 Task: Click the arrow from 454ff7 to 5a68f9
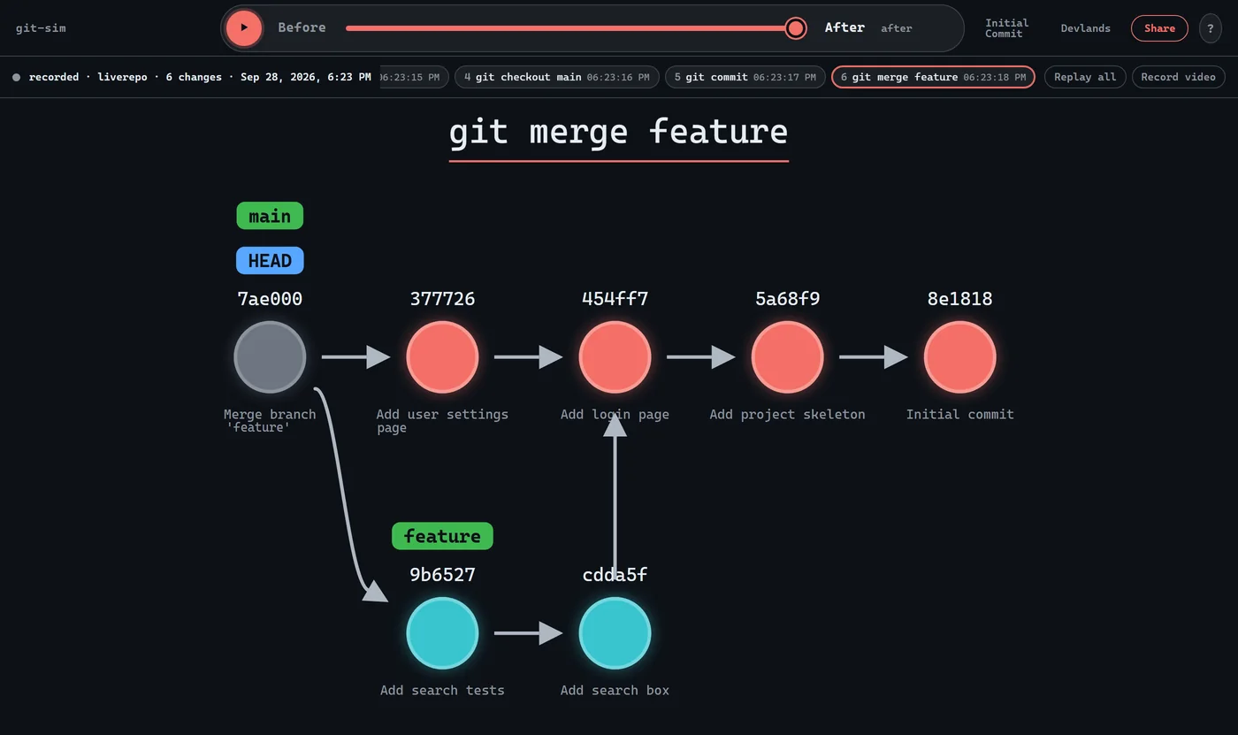[700, 357]
